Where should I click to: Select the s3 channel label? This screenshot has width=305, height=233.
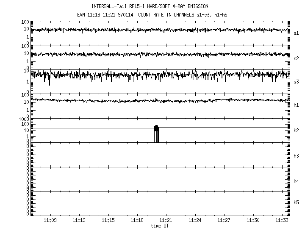point(296,81)
